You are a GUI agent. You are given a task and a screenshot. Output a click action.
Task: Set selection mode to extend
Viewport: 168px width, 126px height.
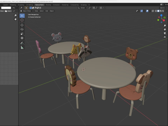click(33, 8)
